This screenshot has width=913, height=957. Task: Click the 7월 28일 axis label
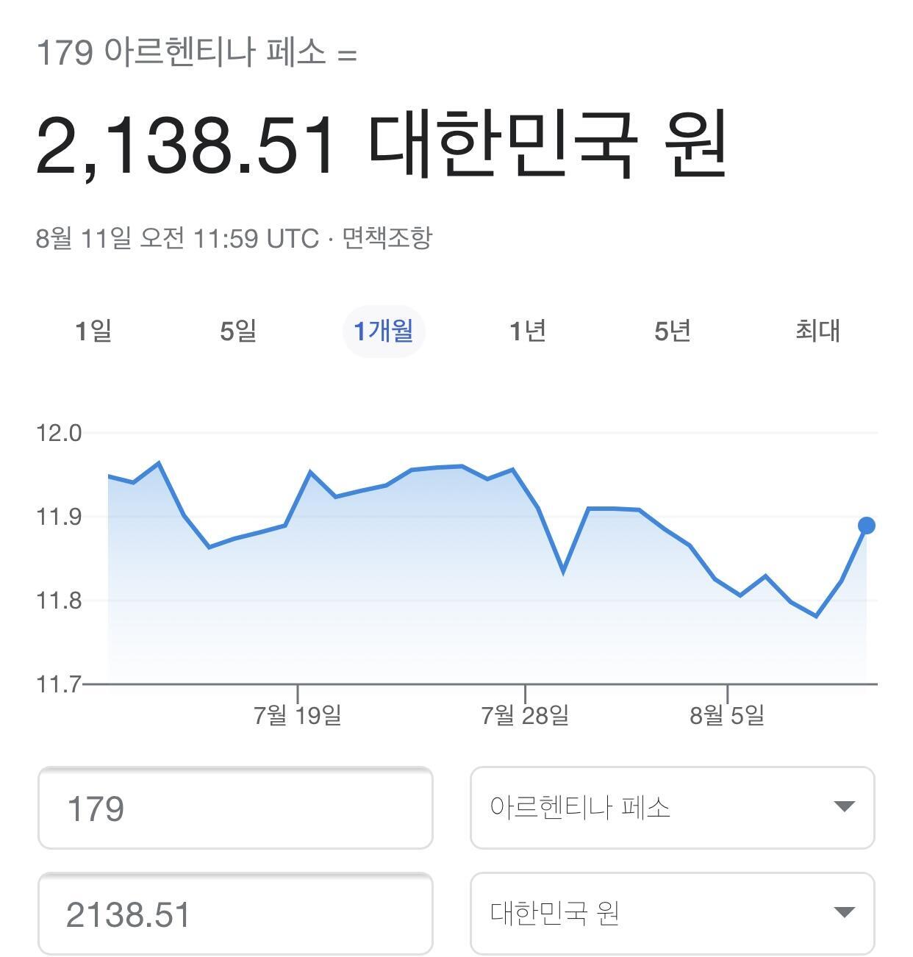tap(525, 714)
